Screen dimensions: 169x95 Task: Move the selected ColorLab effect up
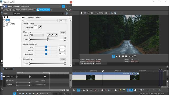(x=4, y=17)
